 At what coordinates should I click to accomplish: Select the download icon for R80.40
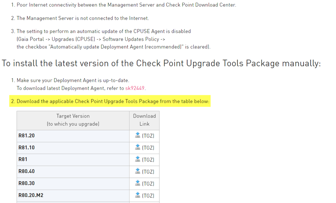pyautogui.click(x=137, y=171)
